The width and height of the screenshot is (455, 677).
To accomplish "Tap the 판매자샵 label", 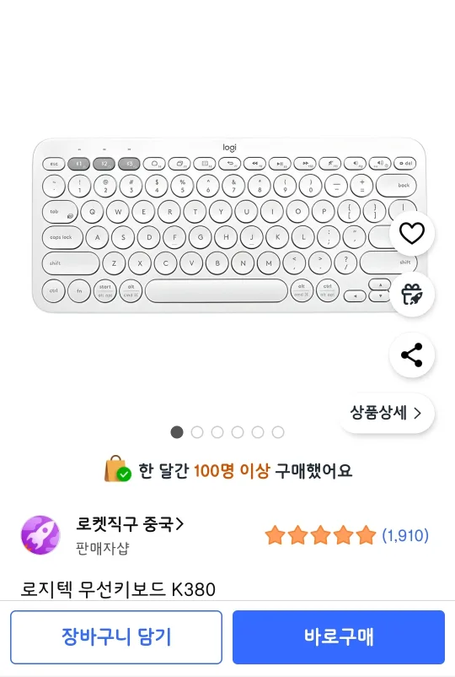I will pyautogui.click(x=102, y=549).
